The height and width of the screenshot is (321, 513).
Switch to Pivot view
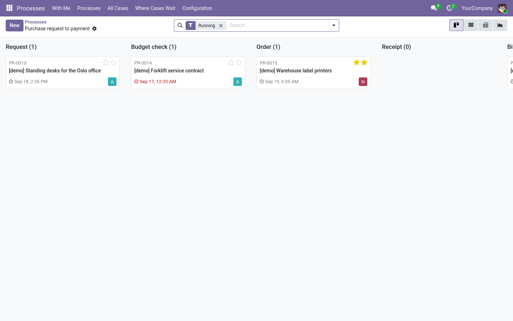click(486, 25)
